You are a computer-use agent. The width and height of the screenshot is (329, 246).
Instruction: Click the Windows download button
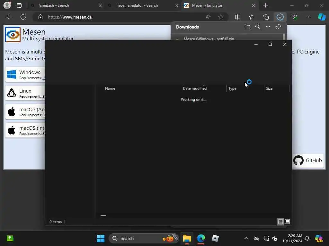pos(25,74)
